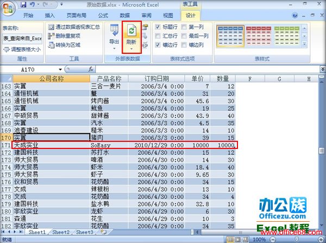Click the insert new worksheet tab icon
326x243 pixels.
103,232
